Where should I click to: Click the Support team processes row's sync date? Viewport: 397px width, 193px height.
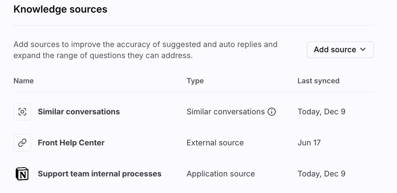tap(321, 174)
